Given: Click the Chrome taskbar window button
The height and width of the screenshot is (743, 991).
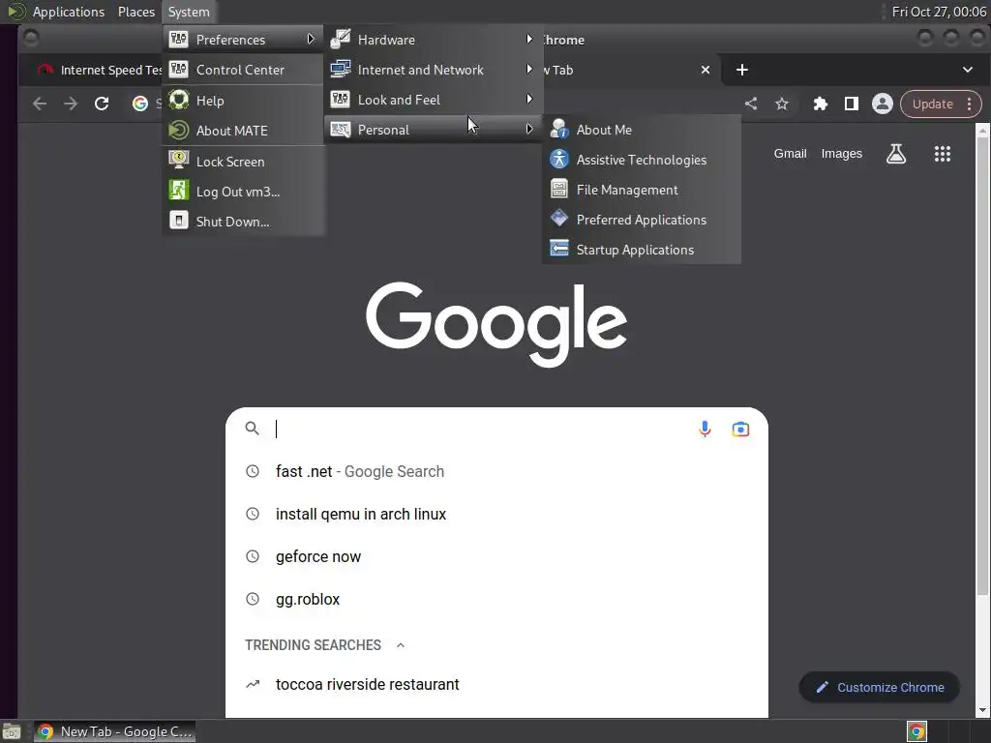Looking at the screenshot, I should click(114, 731).
